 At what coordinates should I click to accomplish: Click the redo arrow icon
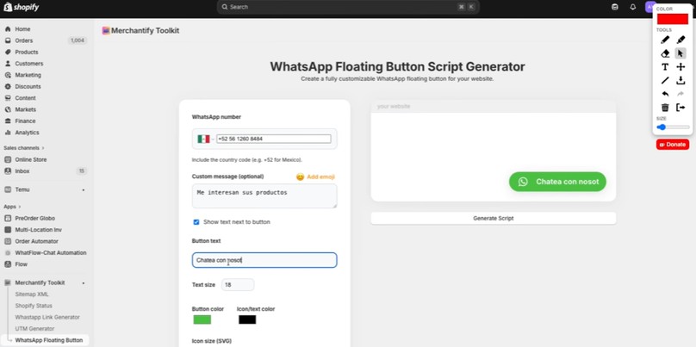tap(680, 94)
